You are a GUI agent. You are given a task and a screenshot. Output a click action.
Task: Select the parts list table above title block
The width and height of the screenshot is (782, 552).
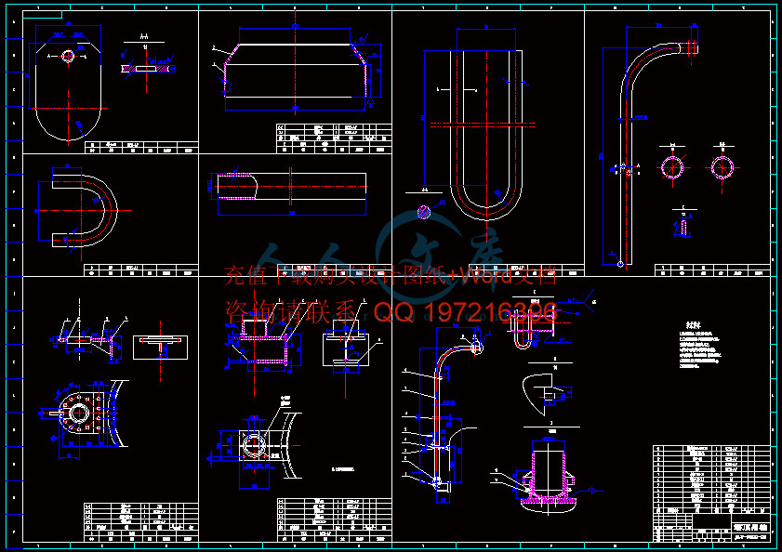coord(711,480)
